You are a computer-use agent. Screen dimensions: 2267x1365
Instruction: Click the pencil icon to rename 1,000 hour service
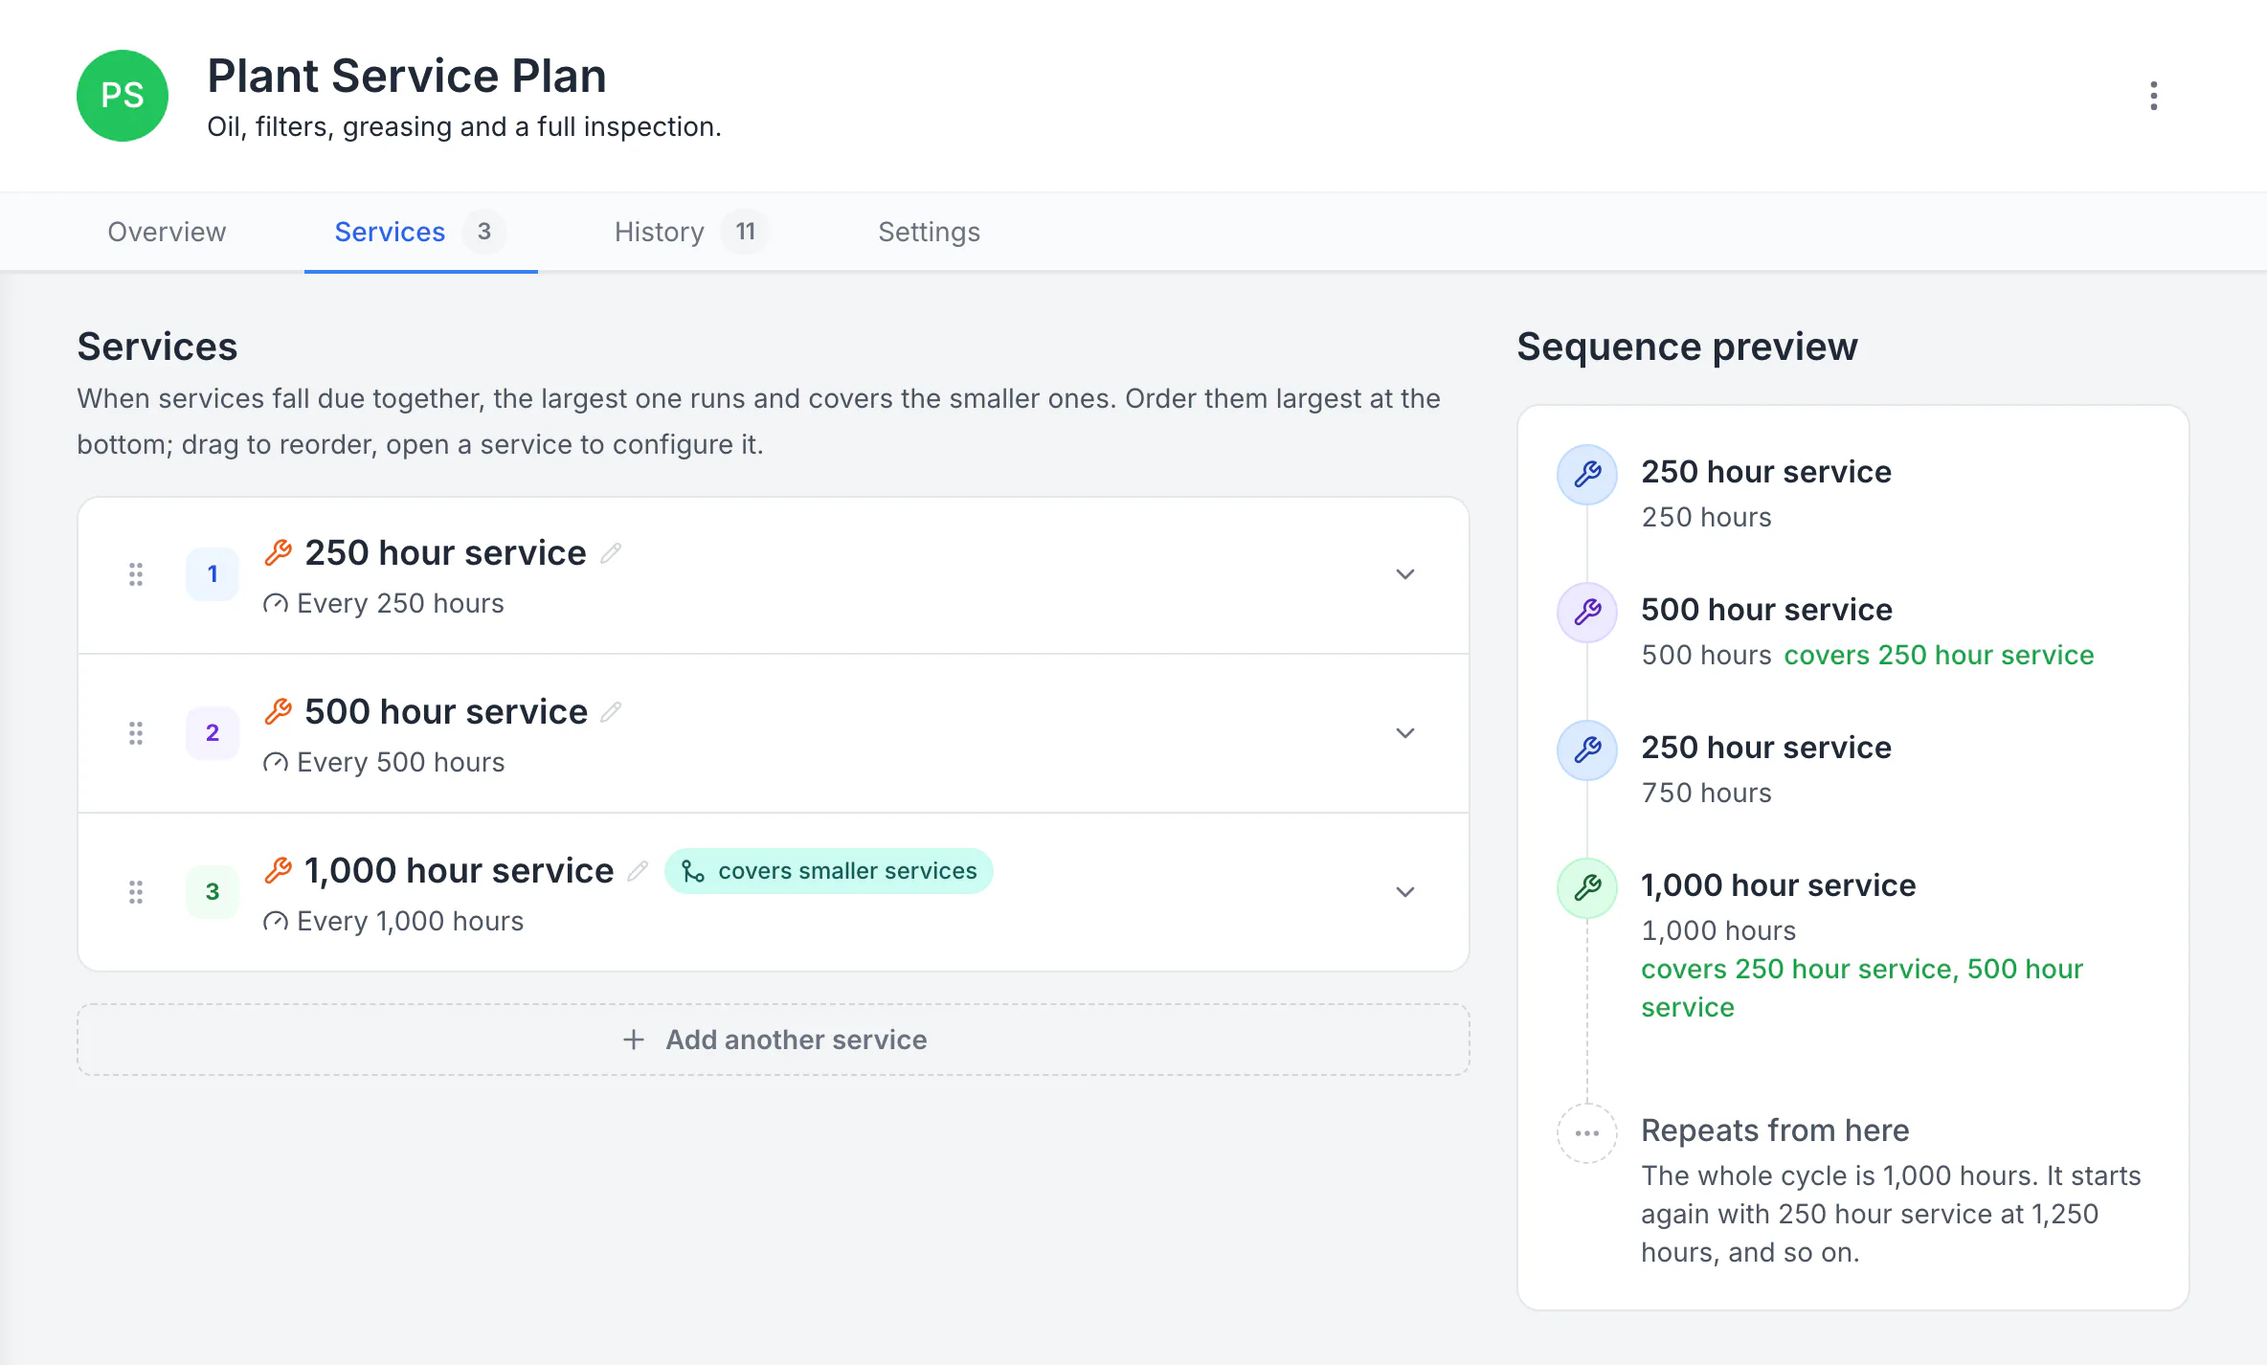coord(638,871)
